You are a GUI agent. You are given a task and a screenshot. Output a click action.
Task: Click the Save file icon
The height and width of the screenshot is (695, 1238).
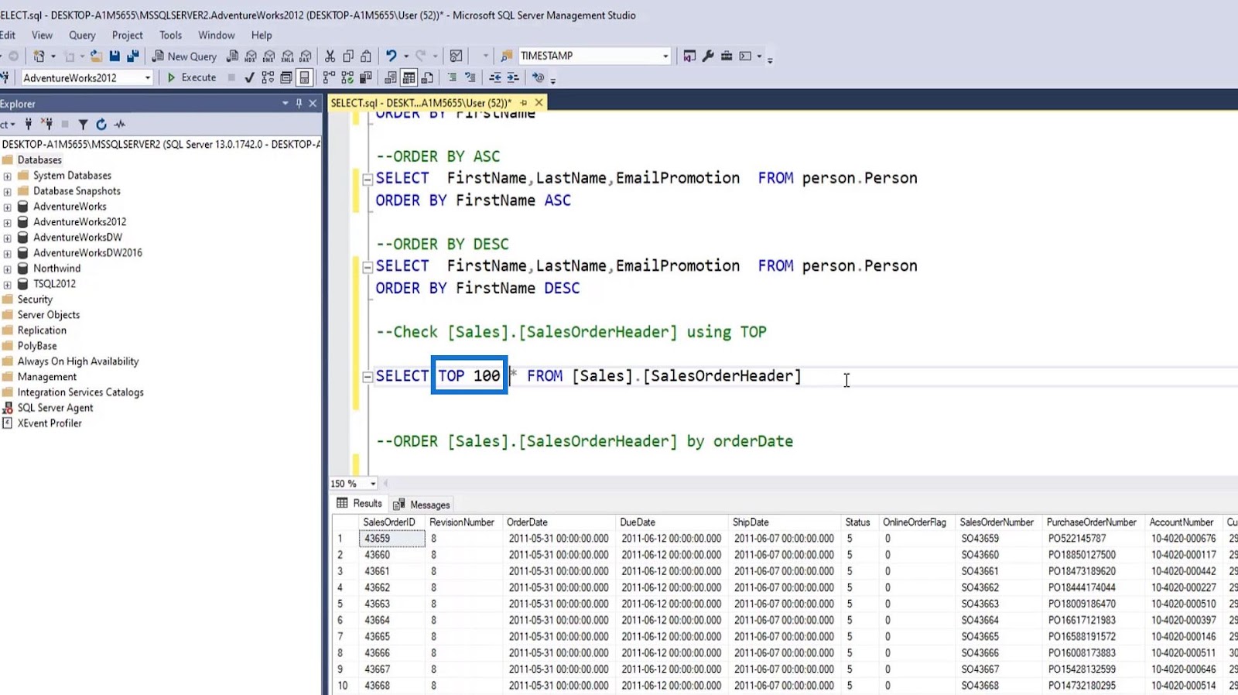pyautogui.click(x=115, y=56)
